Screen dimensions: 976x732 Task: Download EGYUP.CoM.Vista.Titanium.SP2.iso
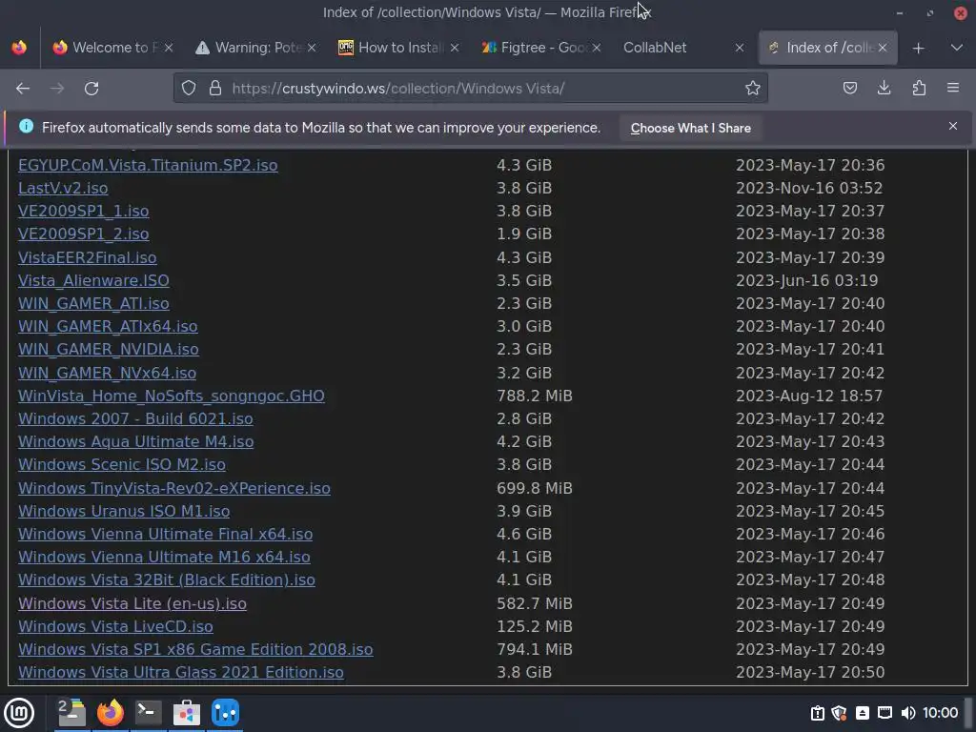[x=148, y=165]
